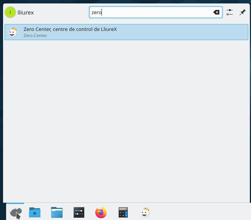Click the Zero Center result's mascot icon
The width and height of the screenshot is (251, 220).
tap(13, 32)
